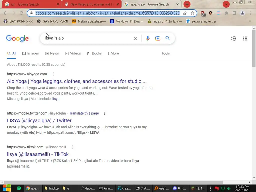
Task: Open the tab search dropdown arrow
Action: click(x=226, y=4)
